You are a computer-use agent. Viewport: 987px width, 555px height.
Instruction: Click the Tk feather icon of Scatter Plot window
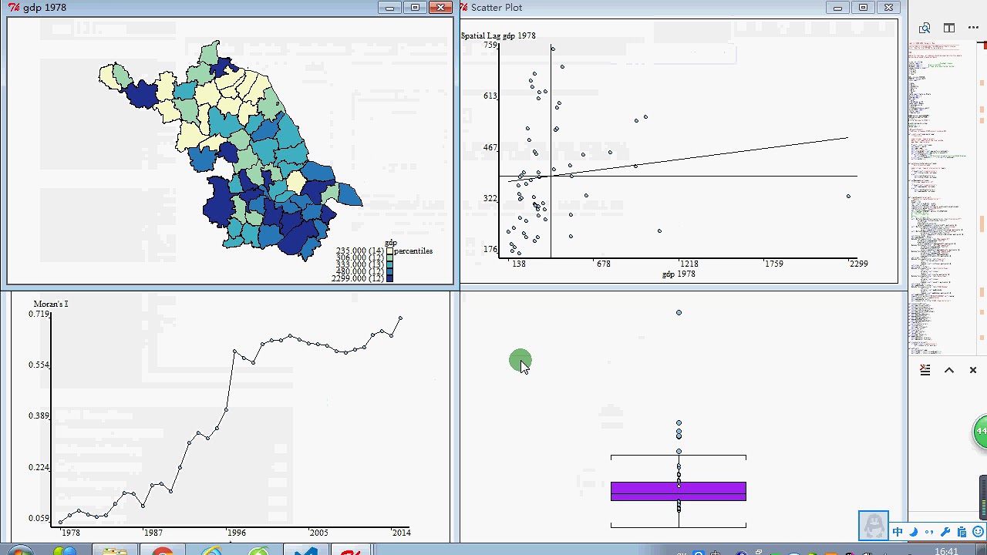[463, 8]
